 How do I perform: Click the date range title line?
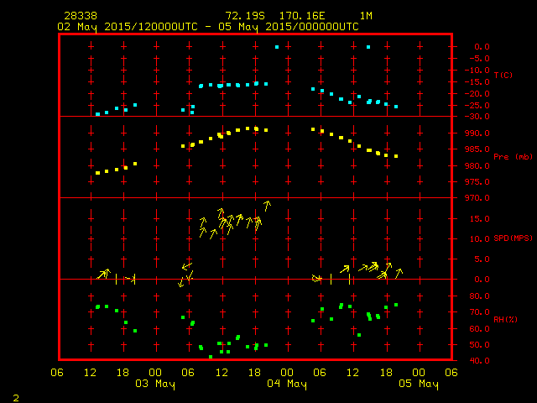point(207,26)
